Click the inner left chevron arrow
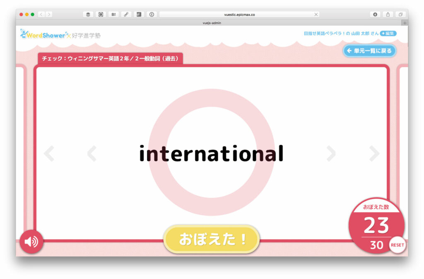The width and height of the screenshot is (424, 279). (x=92, y=153)
